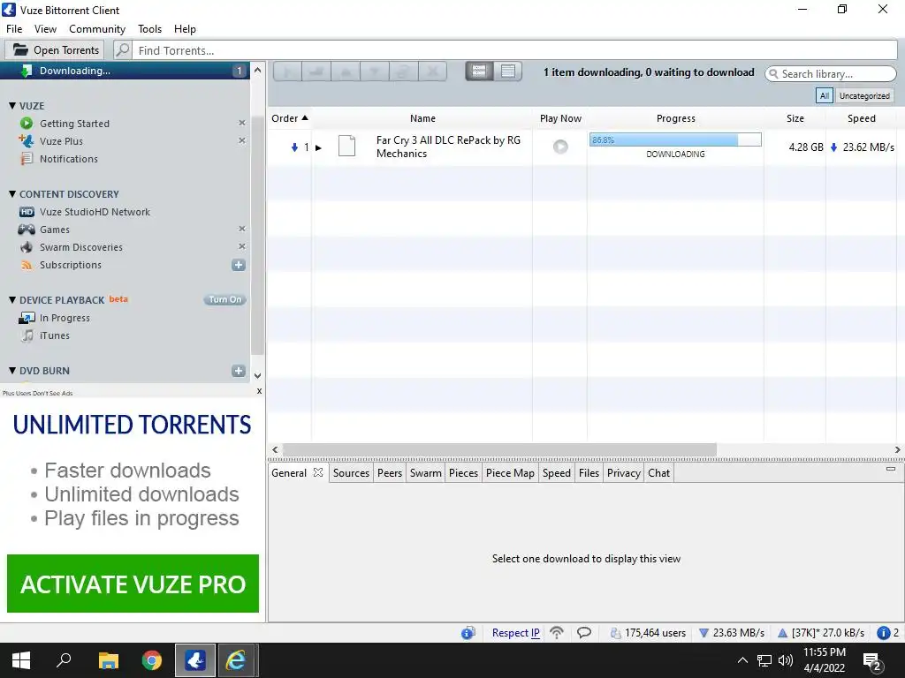Add a subscription with the plus icon
905x678 pixels.
239,265
